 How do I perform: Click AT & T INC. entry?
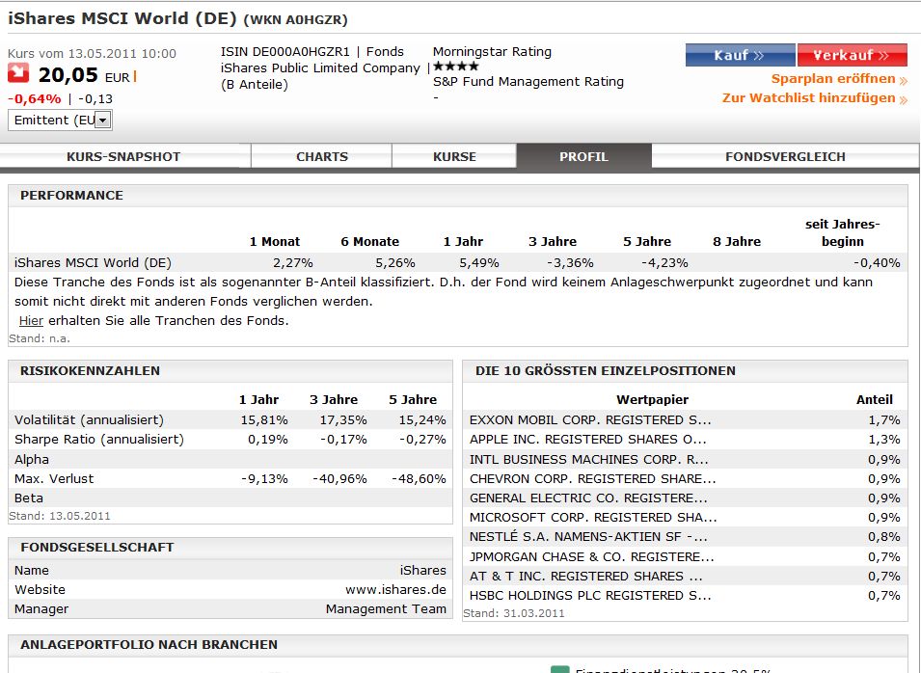tap(586, 577)
